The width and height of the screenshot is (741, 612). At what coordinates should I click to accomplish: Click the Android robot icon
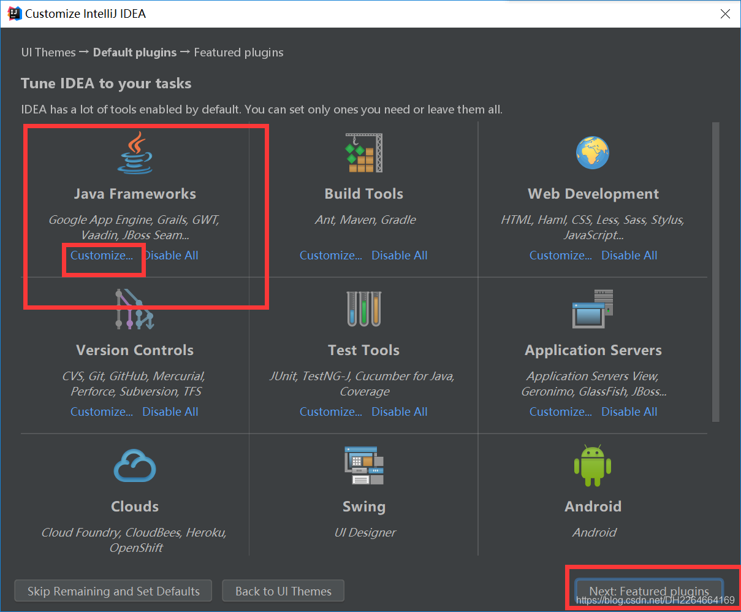click(x=593, y=465)
